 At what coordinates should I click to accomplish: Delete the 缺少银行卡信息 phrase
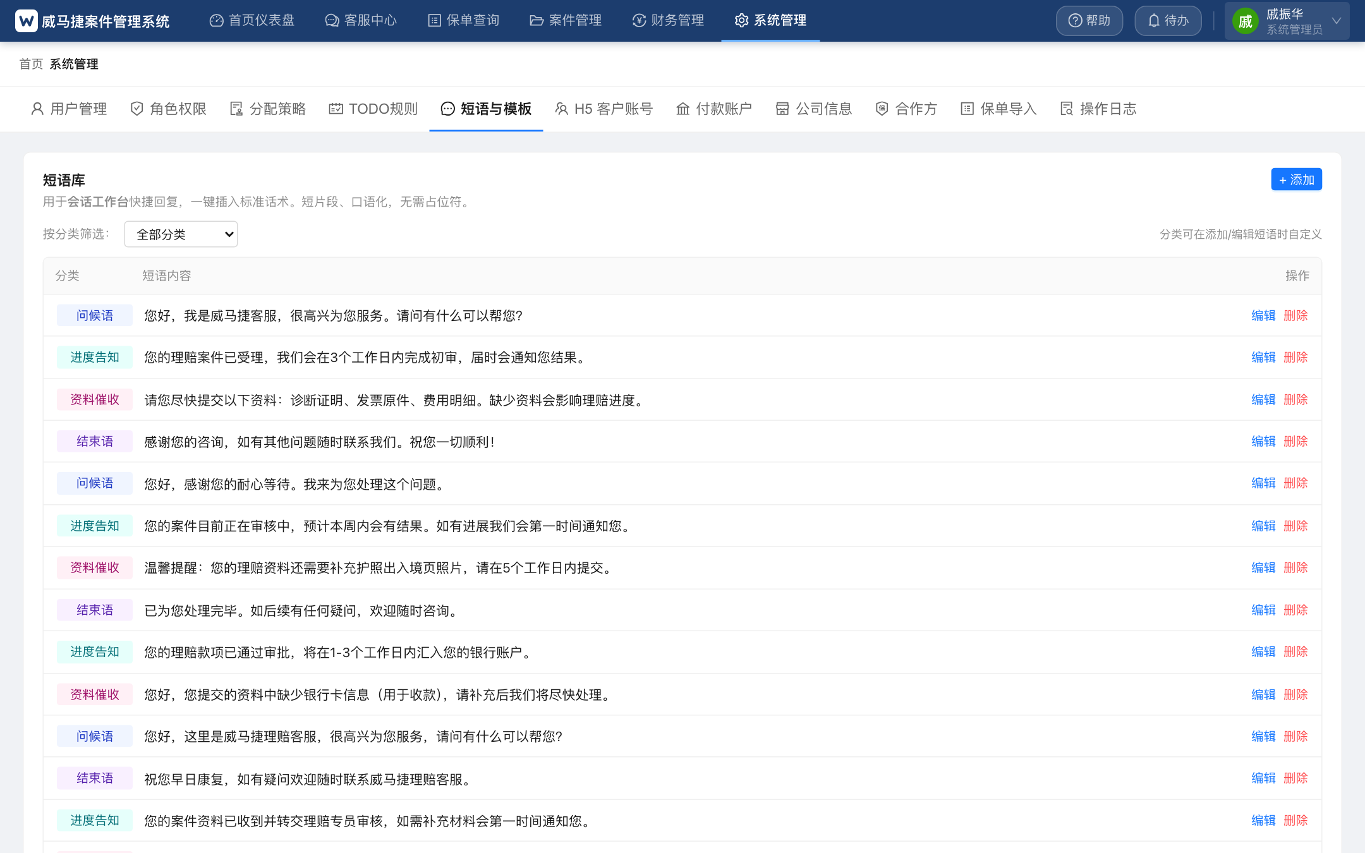point(1295,694)
